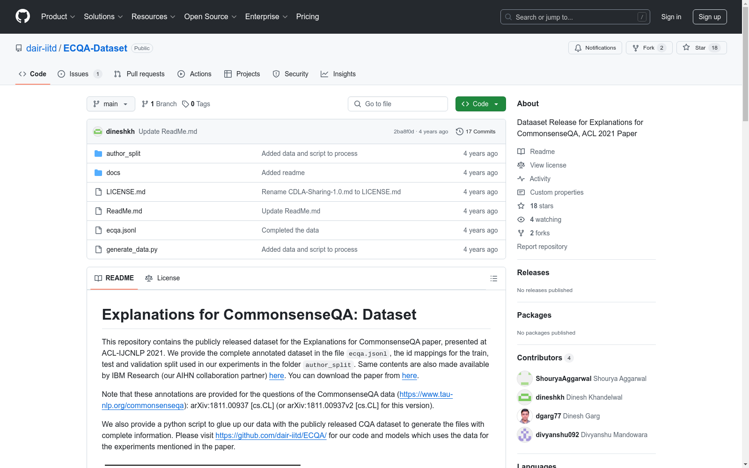The image size is (749, 468).
Task: Click dineshkh avatar in commit header
Action: (x=98, y=132)
